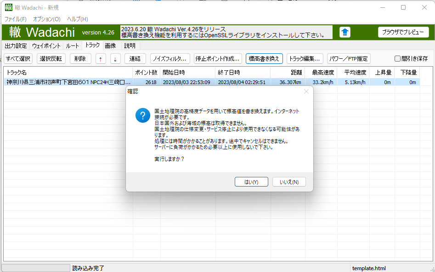Viewport: 435px width, 272px height.
Task: Click the すべて選択 button
Action: (x=18, y=58)
